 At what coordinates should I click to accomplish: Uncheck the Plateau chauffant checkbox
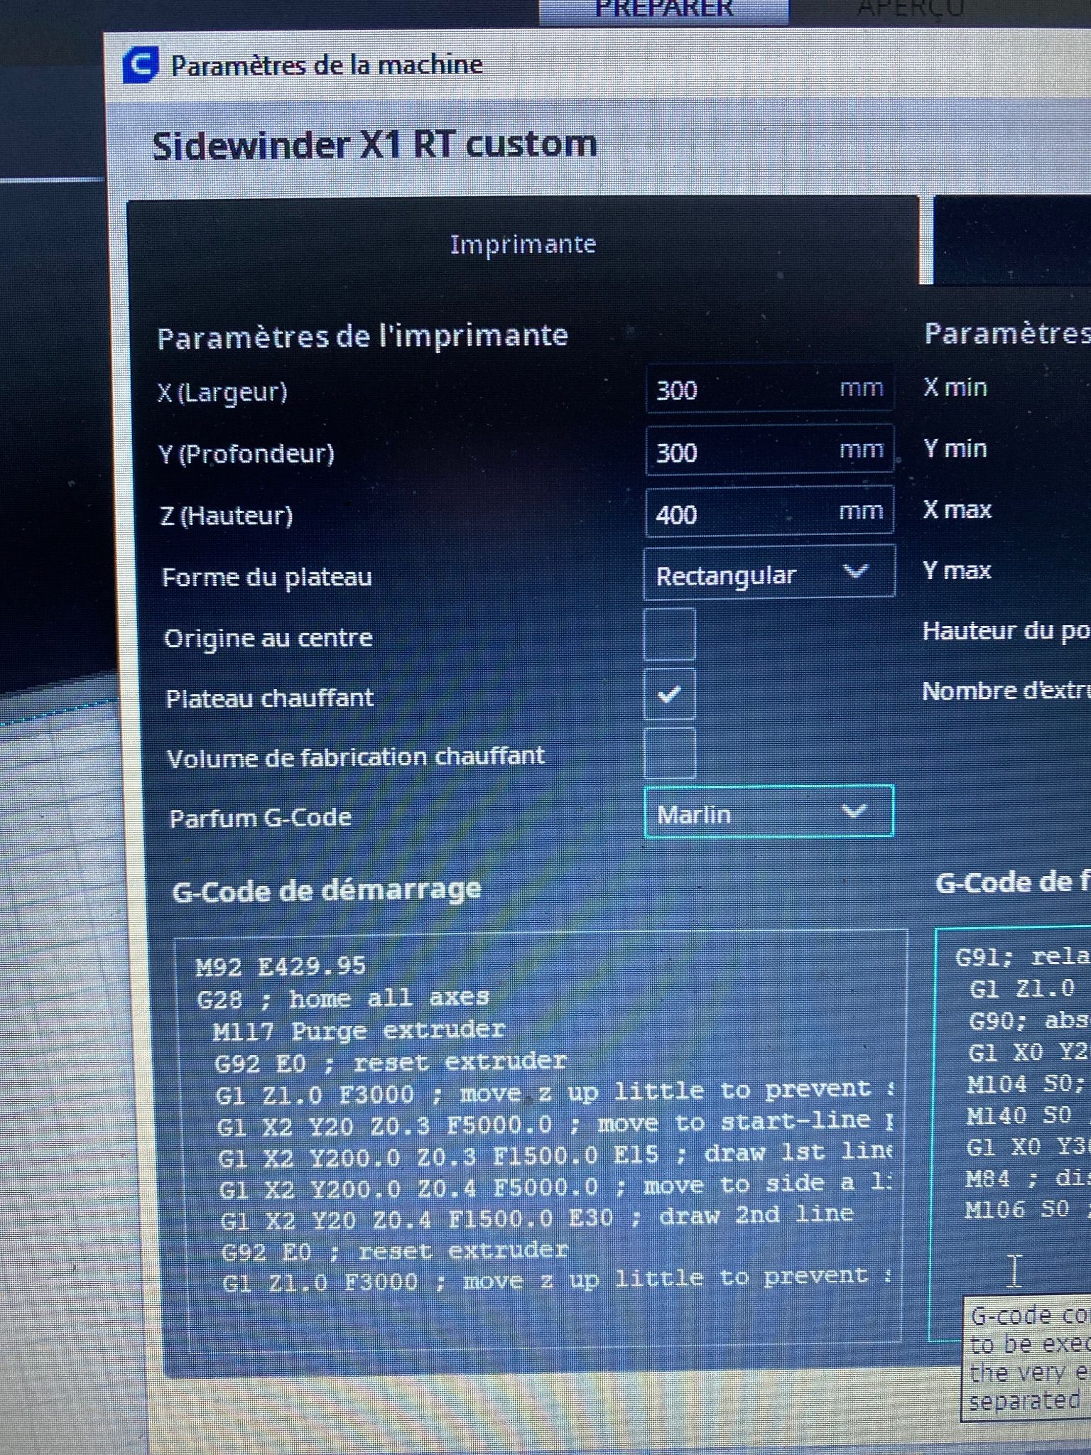tap(669, 694)
